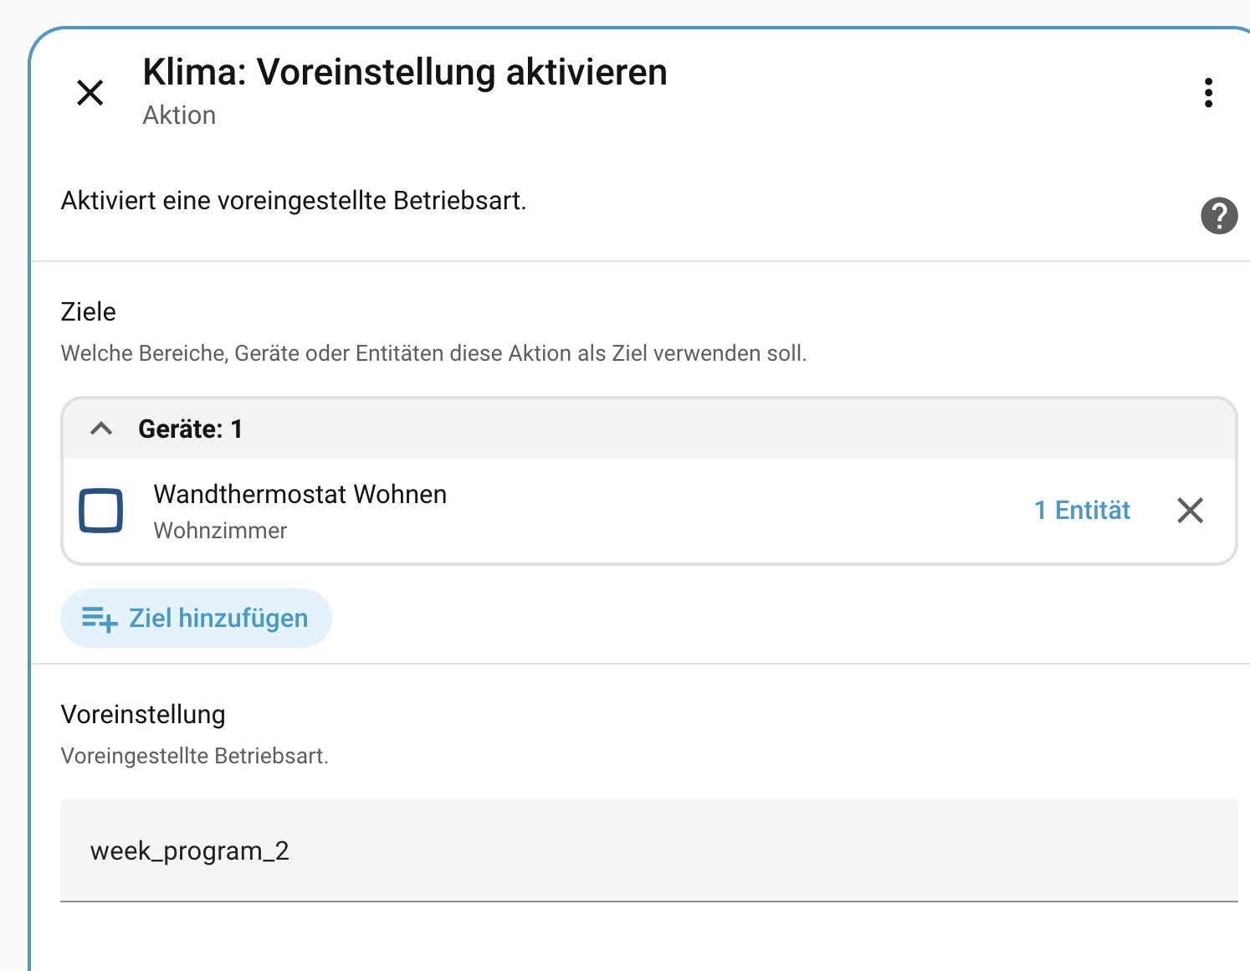
Task: Select the Wandthermostat Wohnen device name
Action: click(300, 495)
